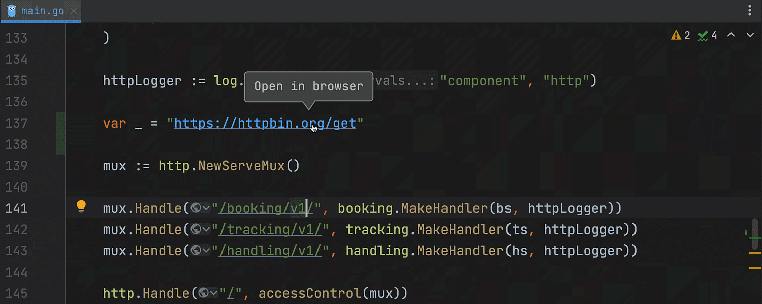The height and width of the screenshot is (304, 762).
Task: Jump to next highlighted error arrow
Action: click(x=750, y=35)
